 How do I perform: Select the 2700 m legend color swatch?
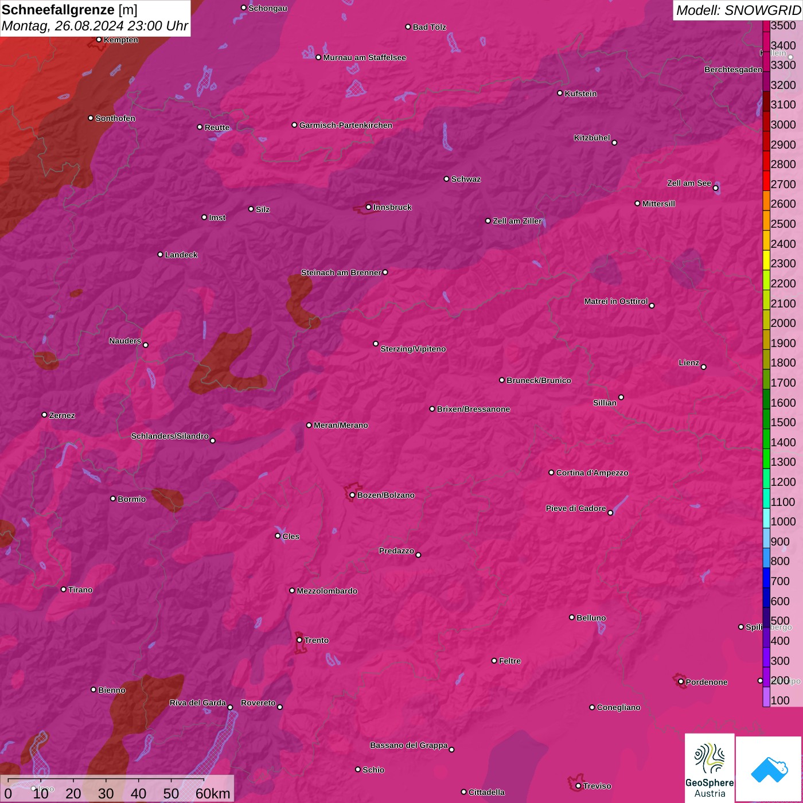pyautogui.click(x=766, y=181)
